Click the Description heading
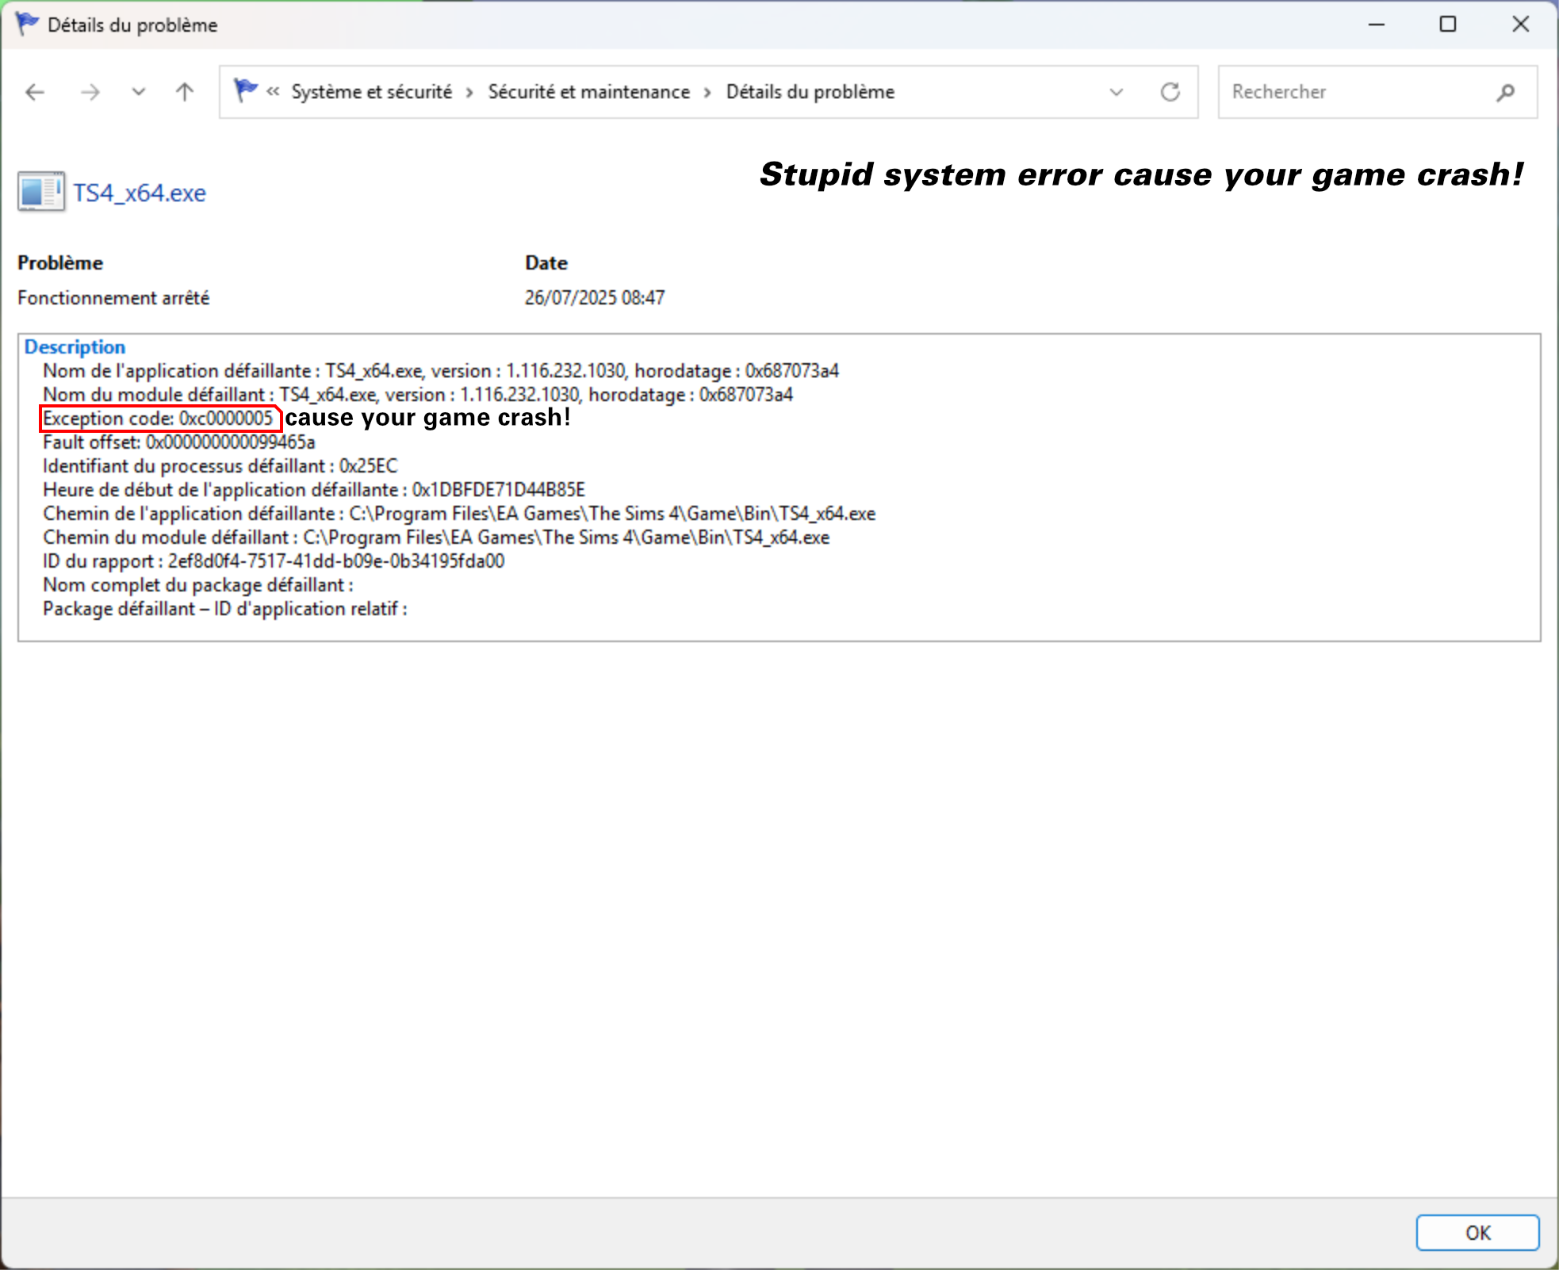The image size is (1559, 1270). (75, 347)
